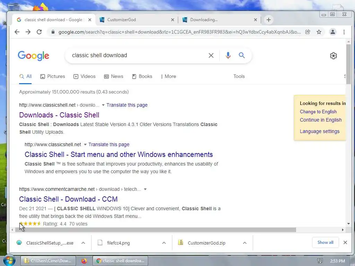The width and height of the screenshot is (355, 266).
Task: Focus the Google search input field
Action: tap(138, 55)
